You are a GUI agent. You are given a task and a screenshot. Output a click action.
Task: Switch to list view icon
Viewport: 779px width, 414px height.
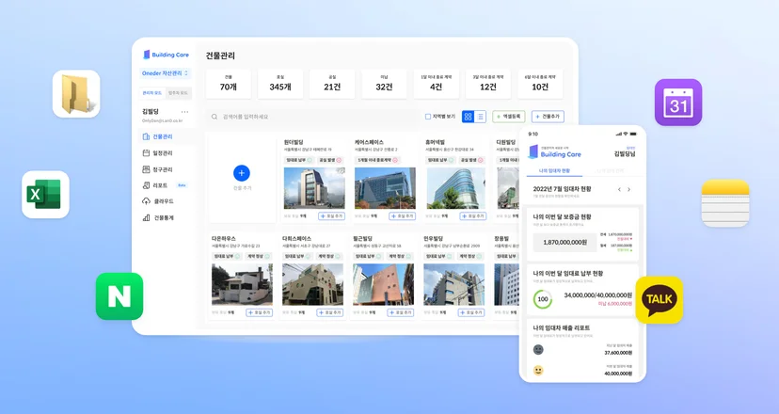[480, 117]
